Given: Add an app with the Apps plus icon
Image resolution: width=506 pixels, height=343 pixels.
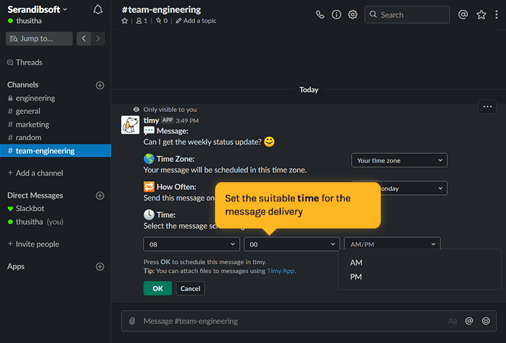Looking at the screenshot, I should pos(100,267).
